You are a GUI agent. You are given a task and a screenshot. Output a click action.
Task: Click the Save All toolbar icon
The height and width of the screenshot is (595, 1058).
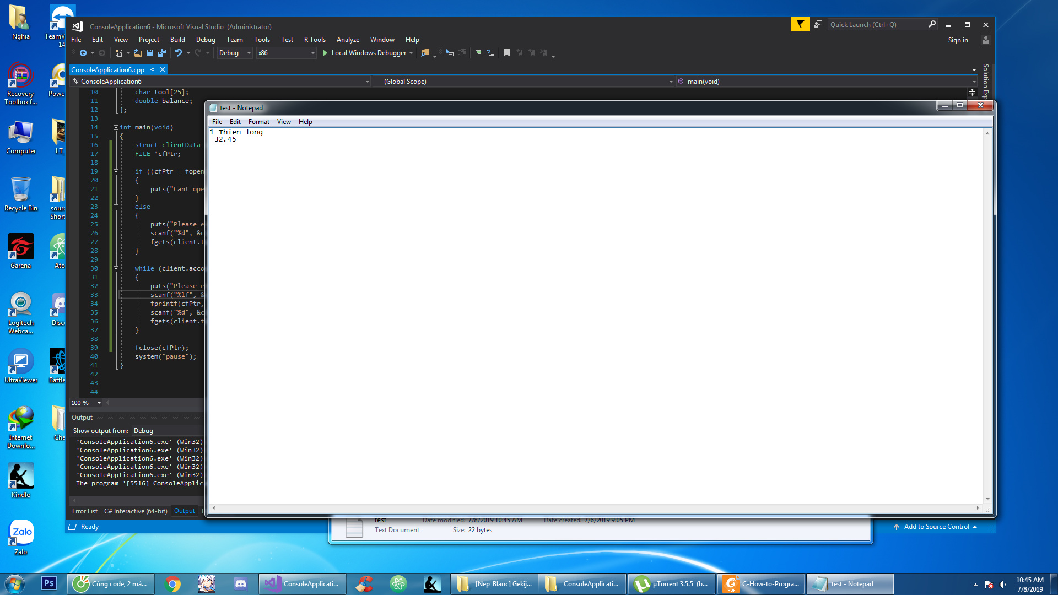point(162,53)
